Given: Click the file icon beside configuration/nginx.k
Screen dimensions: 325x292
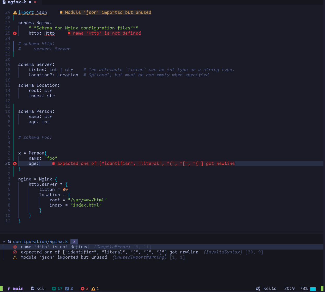Looking at the screenshot, I should tap(9, 242).
